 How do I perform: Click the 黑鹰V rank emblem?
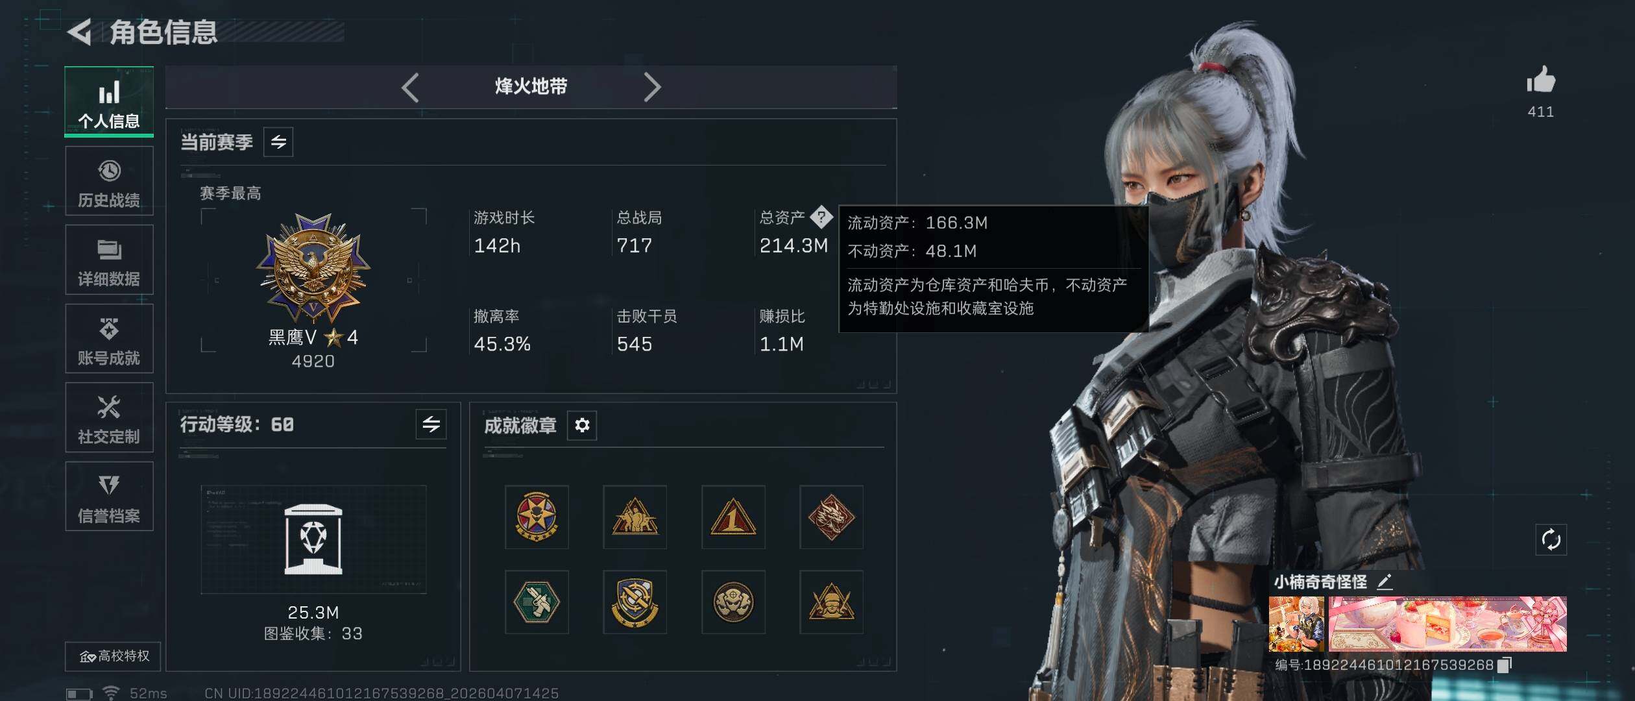tap(313, 267)
